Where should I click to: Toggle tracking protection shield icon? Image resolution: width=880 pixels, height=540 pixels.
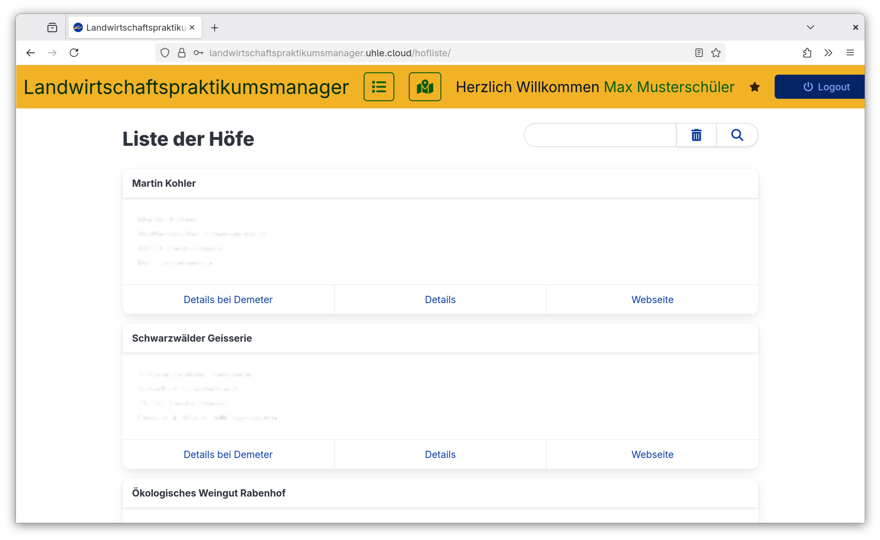tap(165, 52)
